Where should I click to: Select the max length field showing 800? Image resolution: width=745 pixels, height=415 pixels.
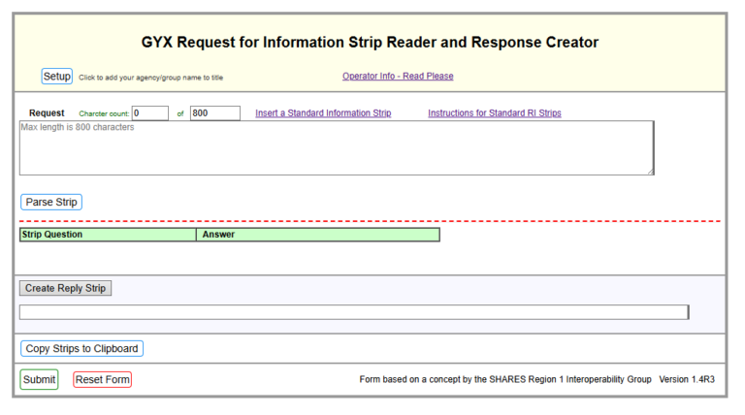[x=214, y=113]
